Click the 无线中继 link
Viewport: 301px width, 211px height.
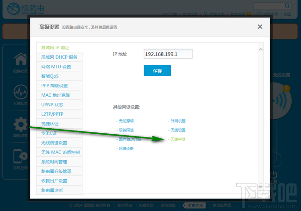click(x=177, y=139)
